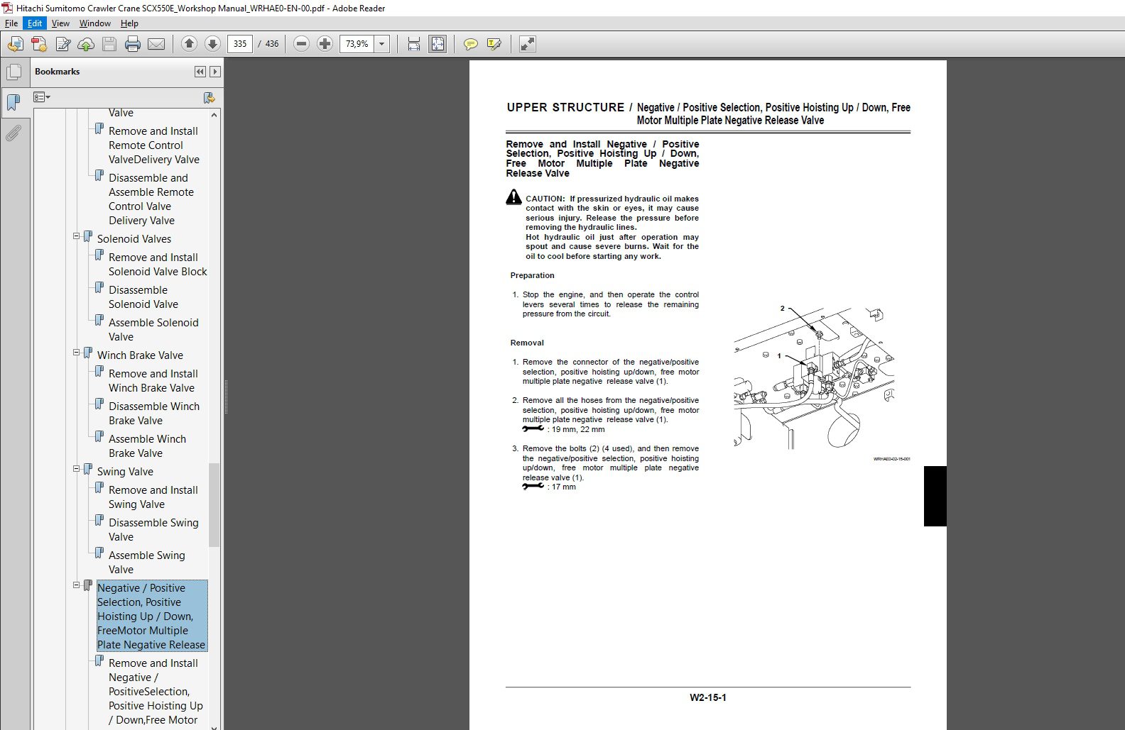Open the Page Thumbnails panel icon
Screen dimensions: 1125x730
13,72
